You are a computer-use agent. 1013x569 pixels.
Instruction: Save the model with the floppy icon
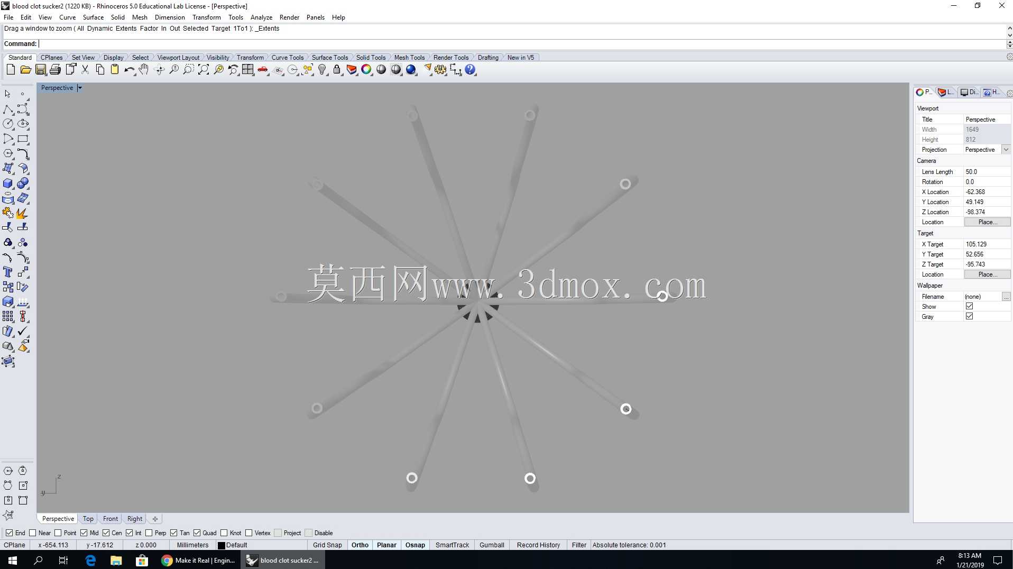pos(40,70)
